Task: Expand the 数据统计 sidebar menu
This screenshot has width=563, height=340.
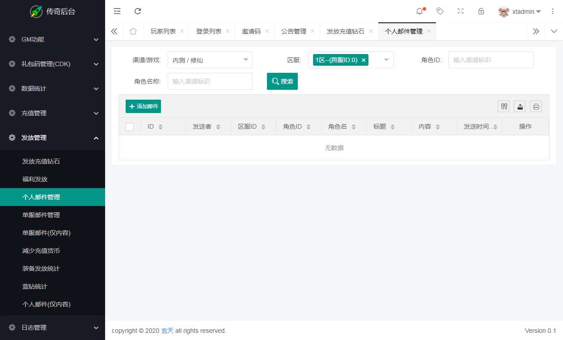Action: pos(52,88)
